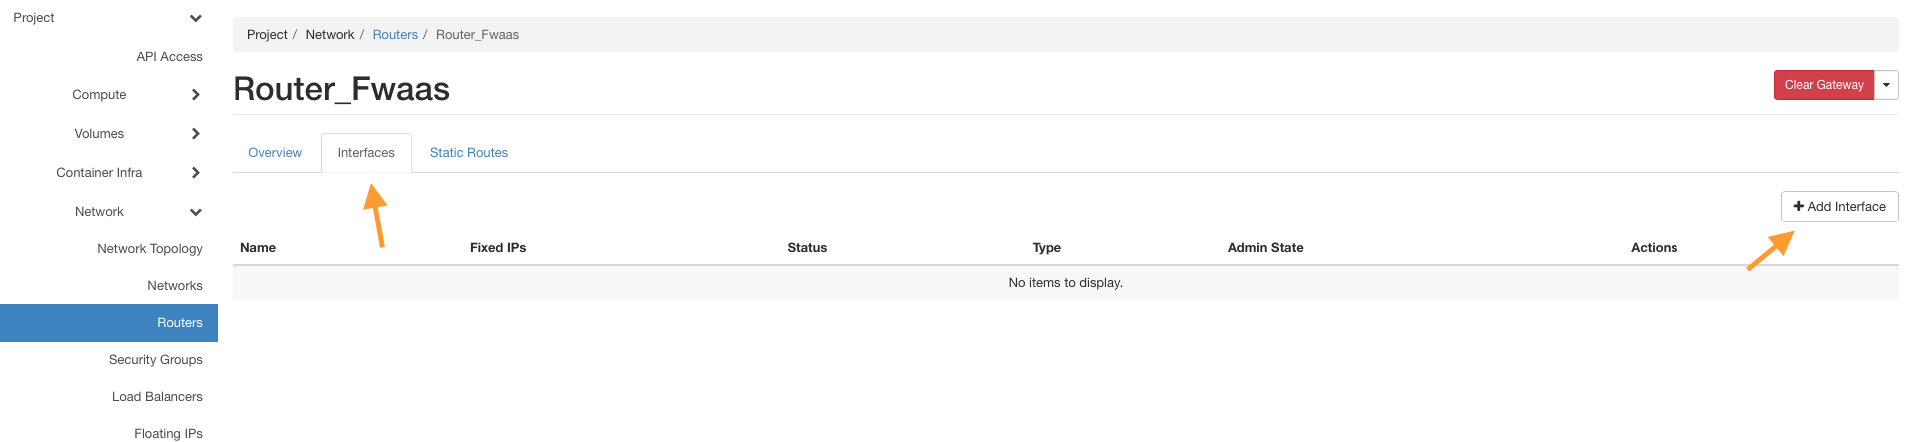The width and height of the screenshot is (1913, 442).
Task: Select Routers in the sidebar
Action: coord(180,323)
